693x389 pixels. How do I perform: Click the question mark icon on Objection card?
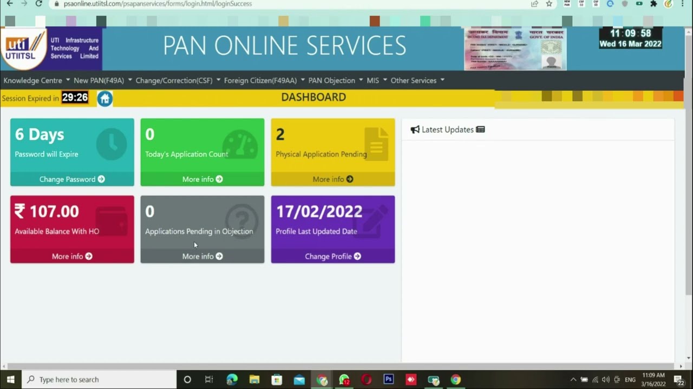click(x=242, y=222)
